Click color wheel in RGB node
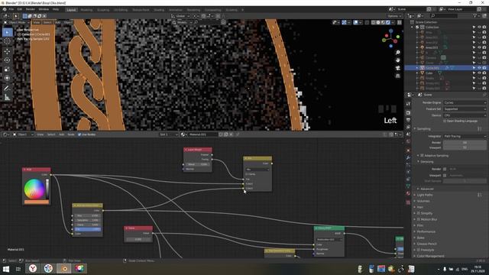Image resolution: width=489 pixels, height=275 pixels. [x=34, y=189]
